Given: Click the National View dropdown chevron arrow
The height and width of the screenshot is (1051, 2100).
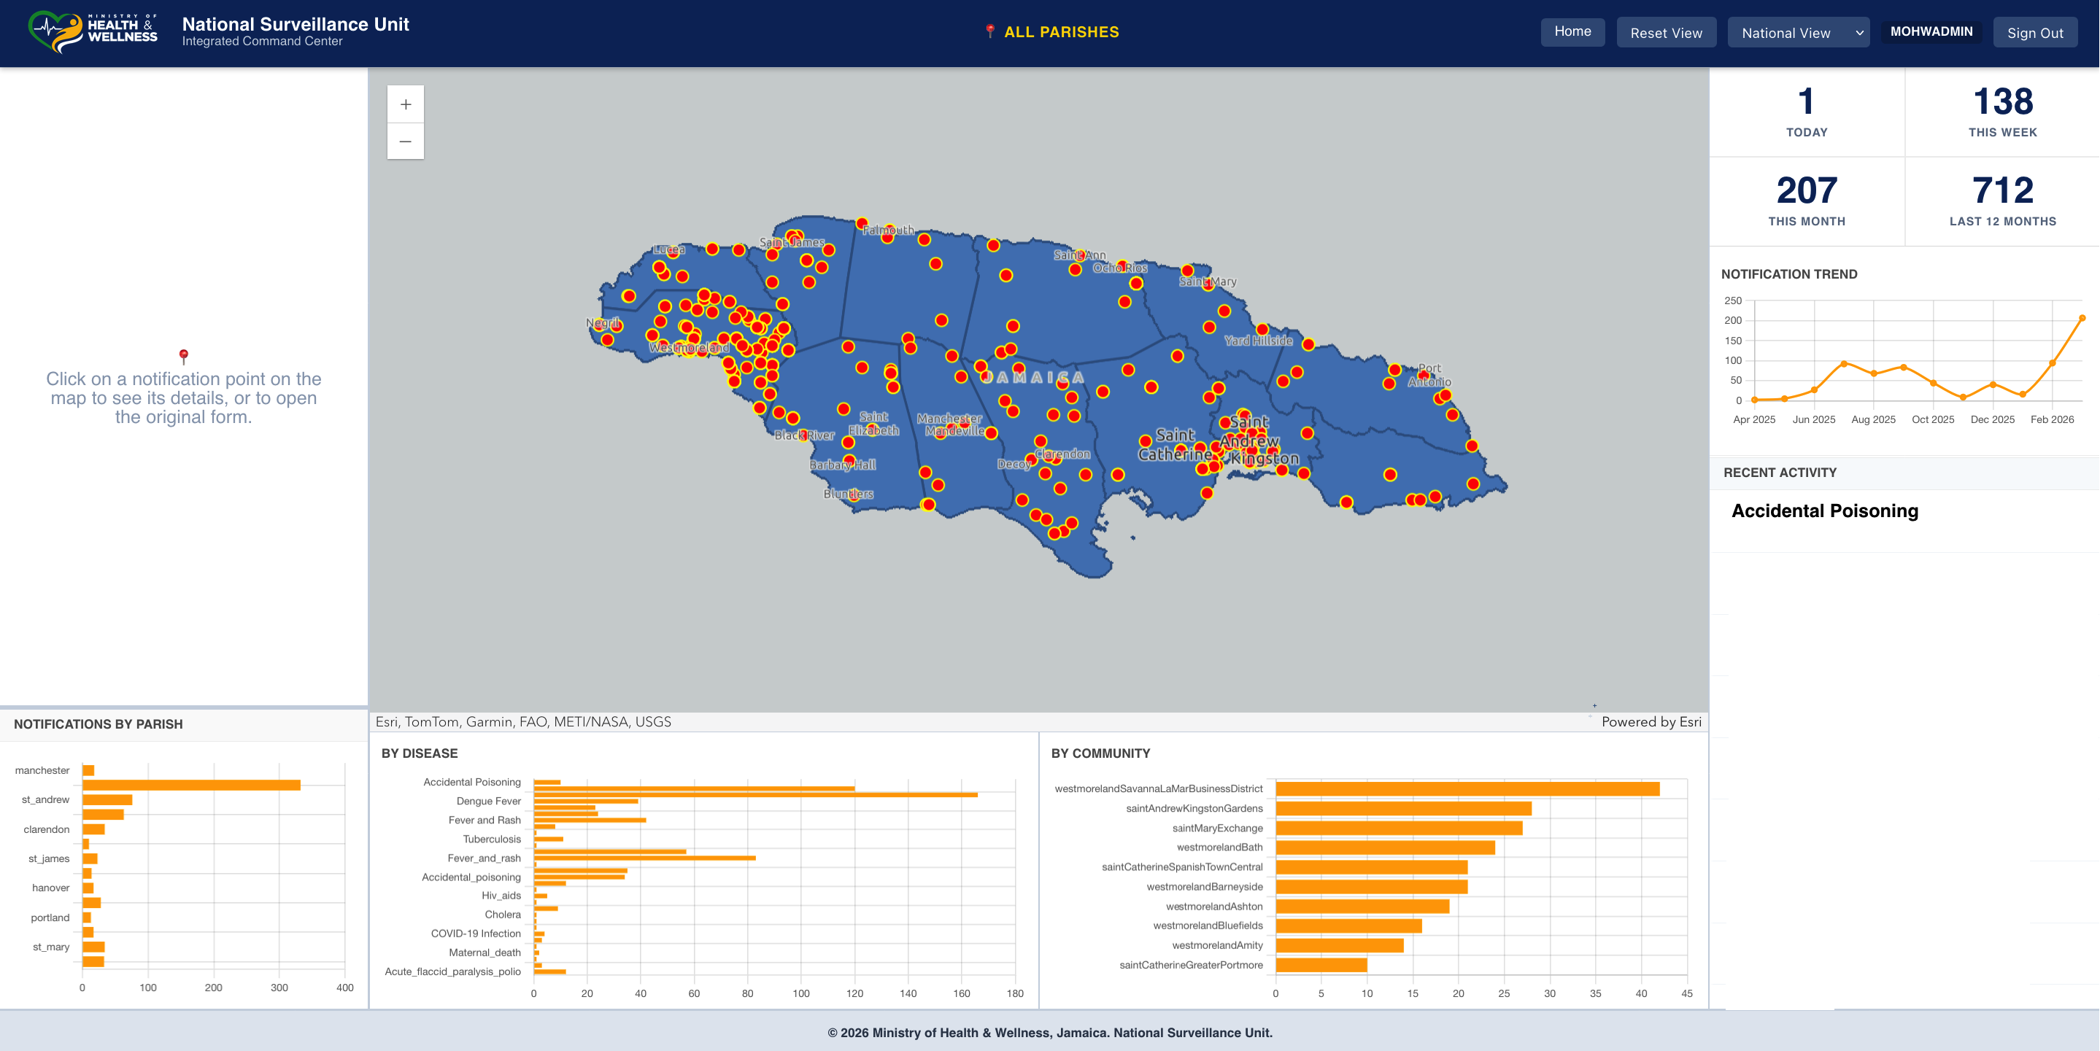Looking at the screenshot, I should (1859, 33).
